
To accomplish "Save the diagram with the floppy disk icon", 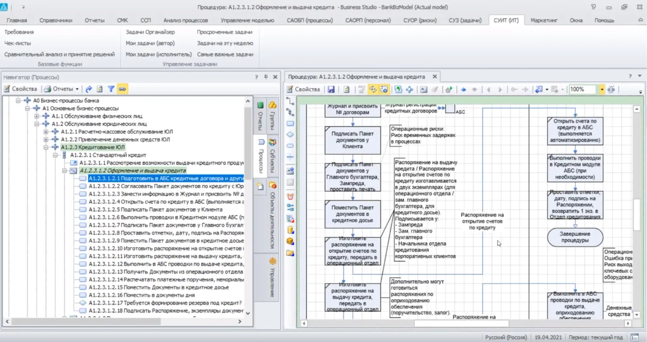I will point(331,89).
